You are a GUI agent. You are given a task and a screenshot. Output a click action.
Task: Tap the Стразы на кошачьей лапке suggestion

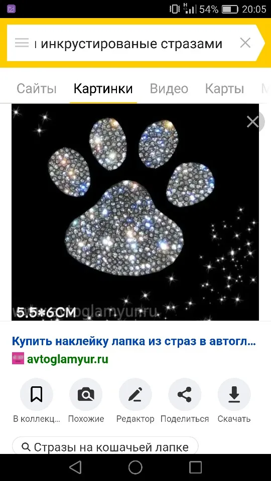[105, 447]
